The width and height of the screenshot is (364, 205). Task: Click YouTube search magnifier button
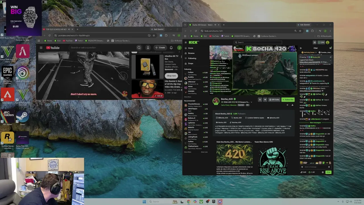139,48
